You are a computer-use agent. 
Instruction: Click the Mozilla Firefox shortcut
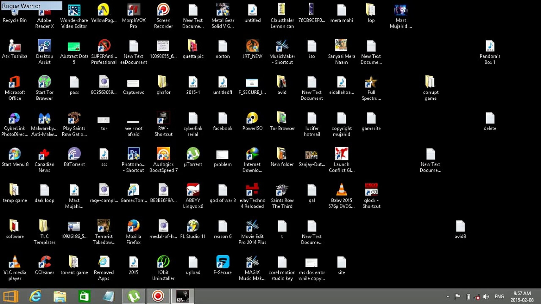134,233
